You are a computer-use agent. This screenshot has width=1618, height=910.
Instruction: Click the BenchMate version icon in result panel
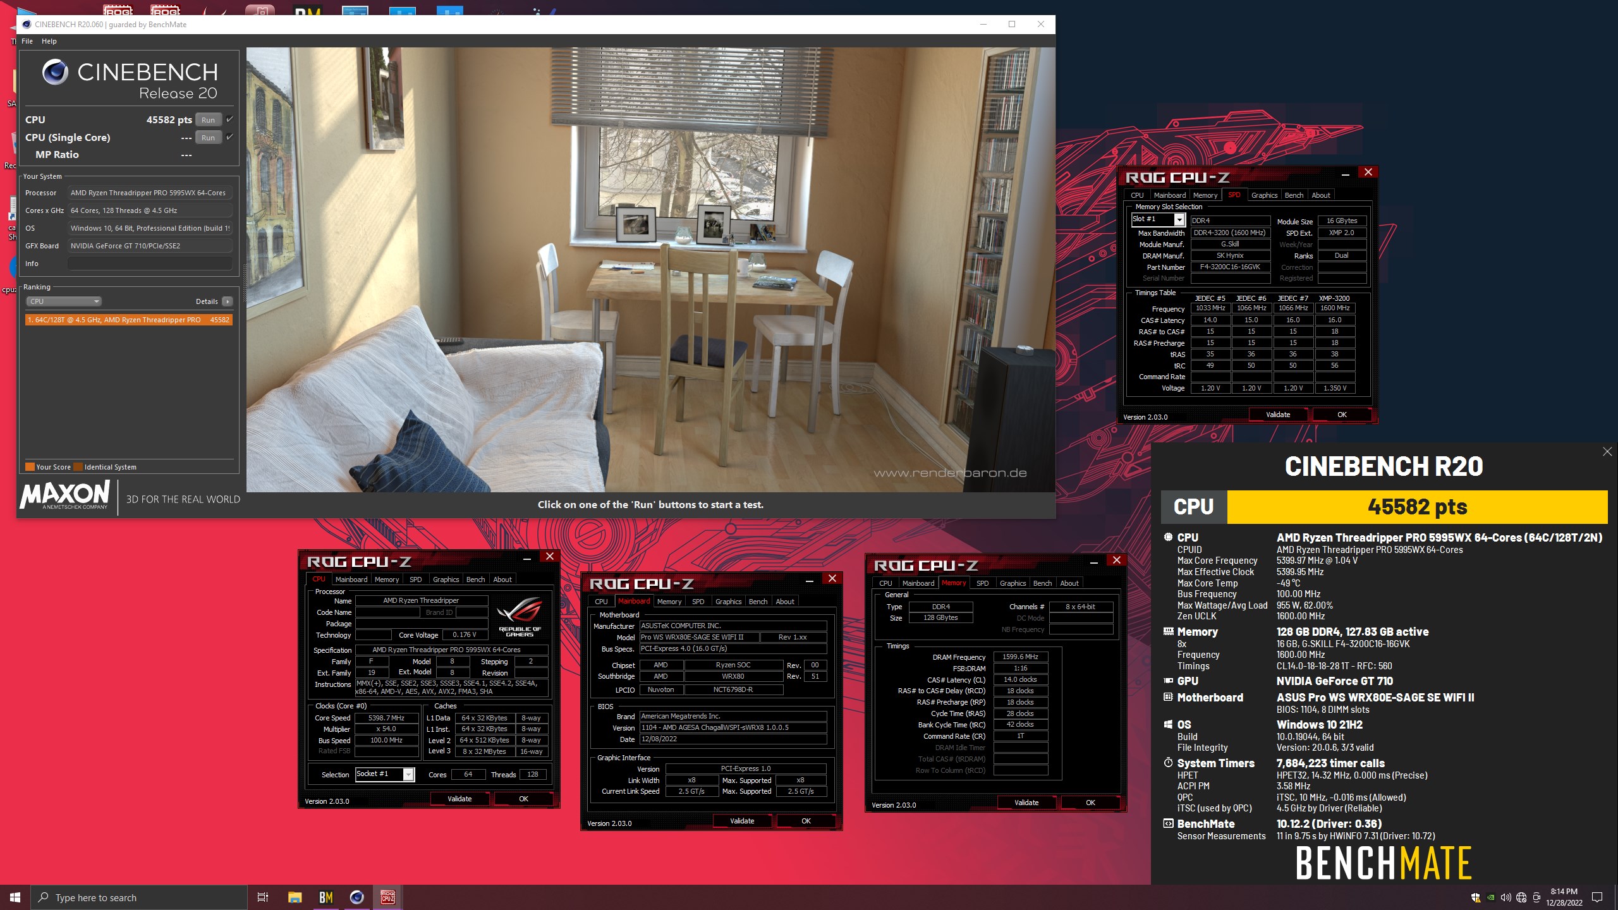pyautogui.click(x=1168, y=823)
